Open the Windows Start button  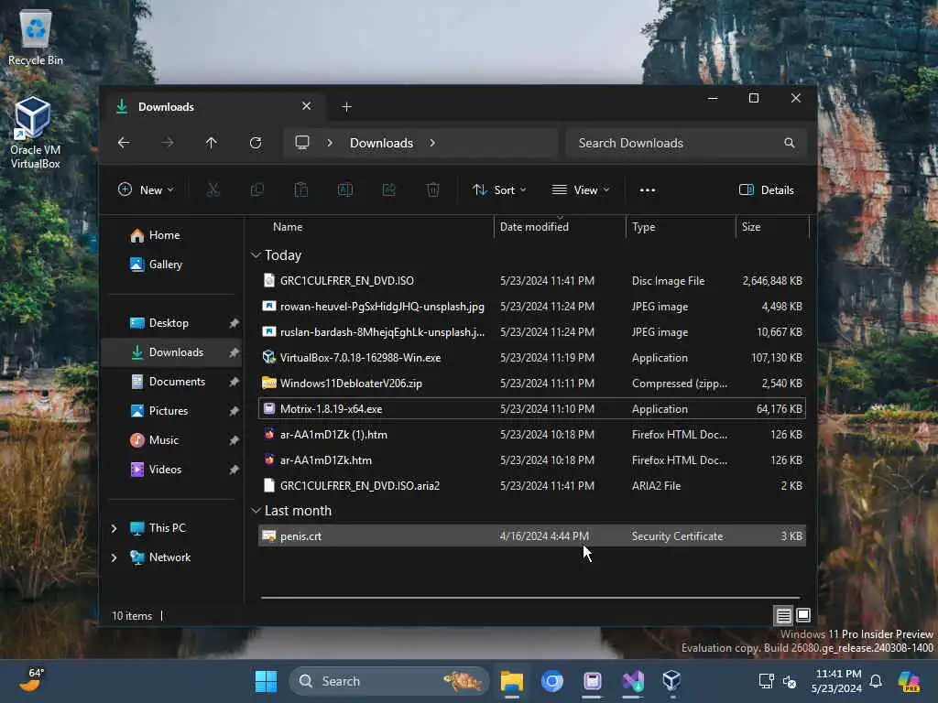click(267, 681)
